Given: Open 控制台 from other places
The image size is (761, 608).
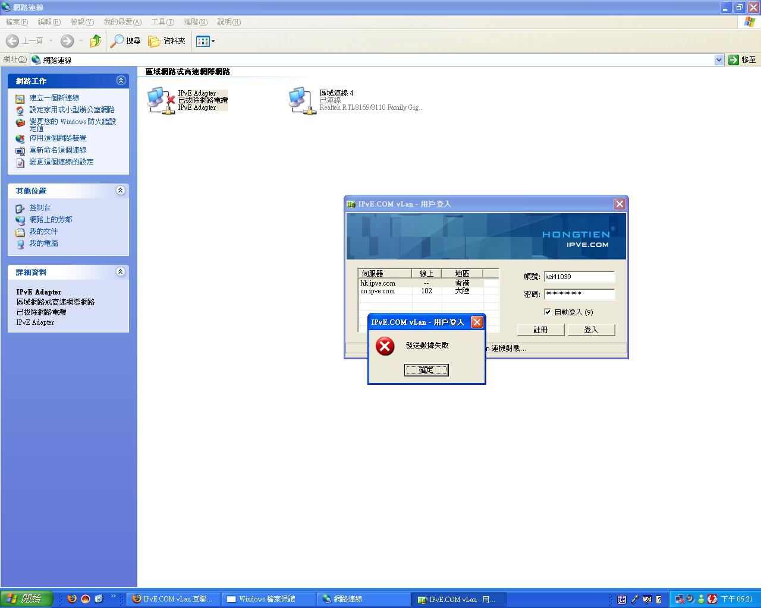Looking at the screenshot, I should coord(40,208).
